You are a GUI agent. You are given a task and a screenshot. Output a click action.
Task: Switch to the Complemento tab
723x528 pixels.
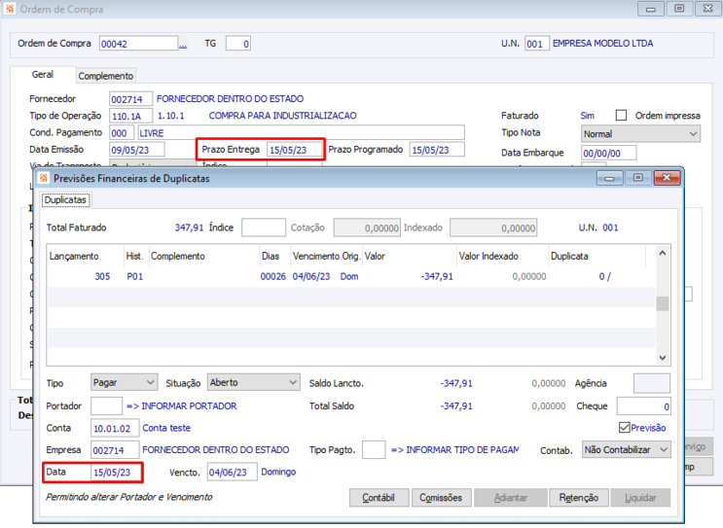(106, 76)
